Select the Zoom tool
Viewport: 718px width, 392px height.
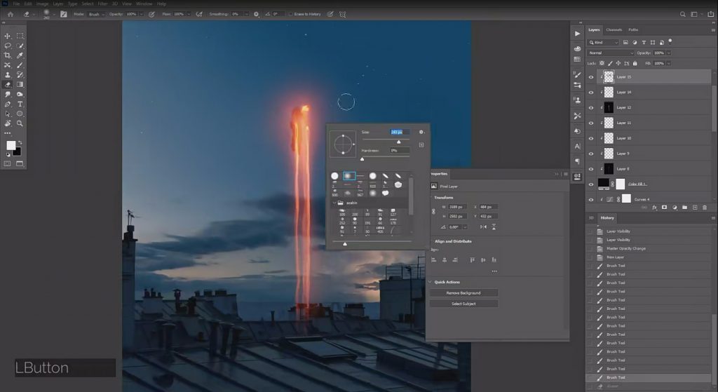click(x=20, y=123)
